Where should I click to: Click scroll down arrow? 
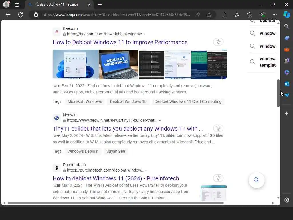(x=278, y=197)
